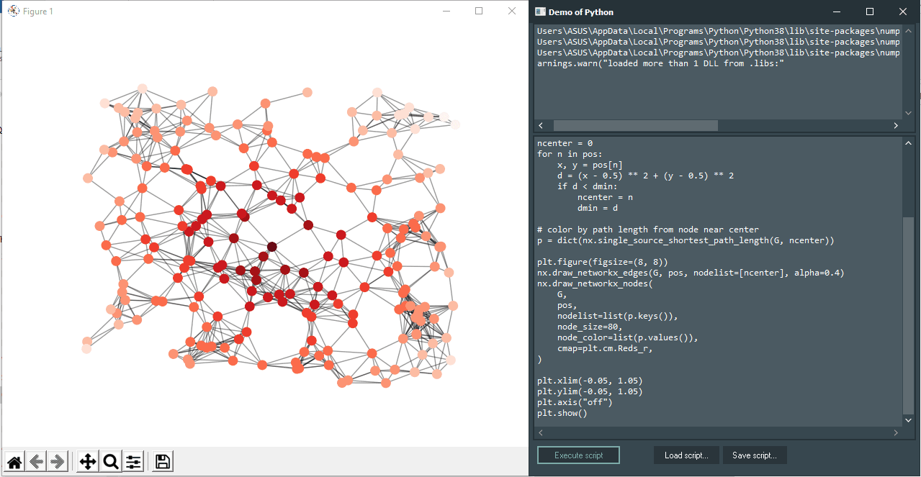Image resolution: width=921 pixels, height=477 pixels.
Task: Save the figure using the floppy disk icon
Action: 161,461
